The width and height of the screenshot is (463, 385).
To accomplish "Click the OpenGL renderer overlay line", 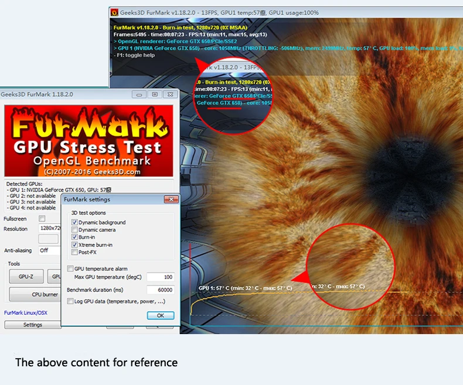I will pos(175,42).
